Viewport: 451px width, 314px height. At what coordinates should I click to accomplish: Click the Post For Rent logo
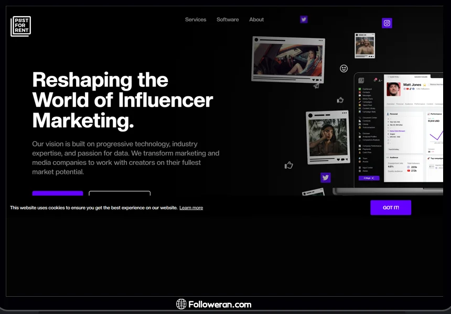pyautogui.click(x=21, y=26)
